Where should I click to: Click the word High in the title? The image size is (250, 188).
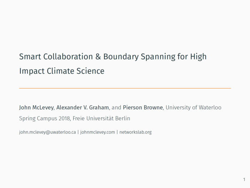pos(198,57)
